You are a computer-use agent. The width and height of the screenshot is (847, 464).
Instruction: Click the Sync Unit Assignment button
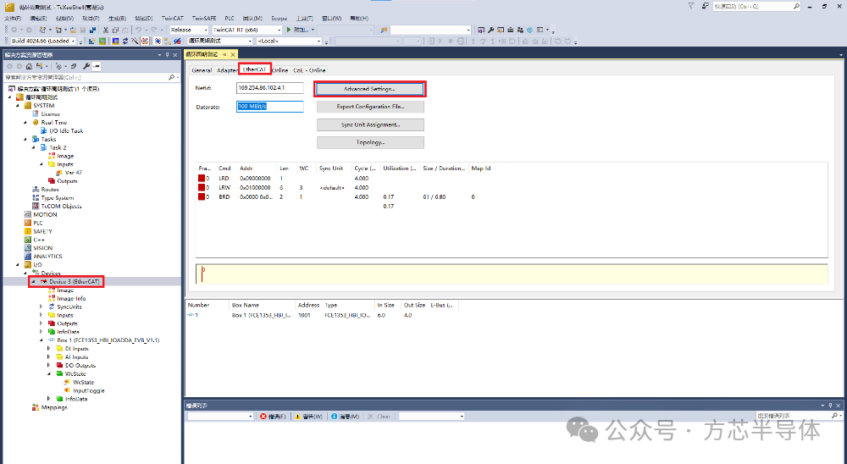(370, 124)
